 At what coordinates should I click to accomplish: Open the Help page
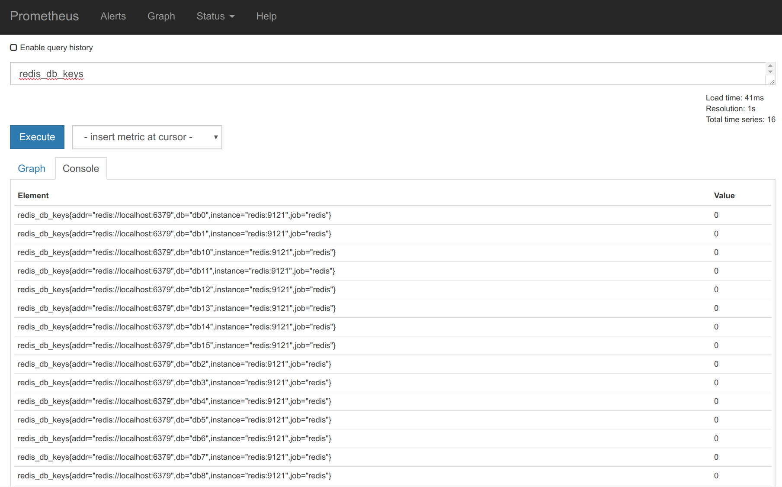coord(266,16)
